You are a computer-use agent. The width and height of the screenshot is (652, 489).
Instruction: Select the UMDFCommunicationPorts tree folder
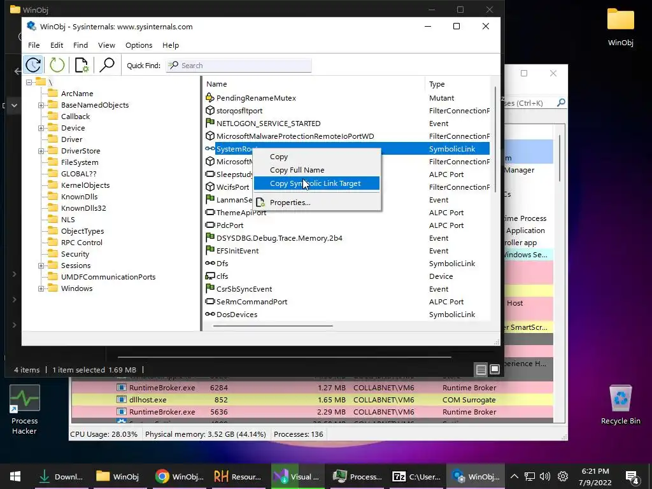tap(108, 277)
